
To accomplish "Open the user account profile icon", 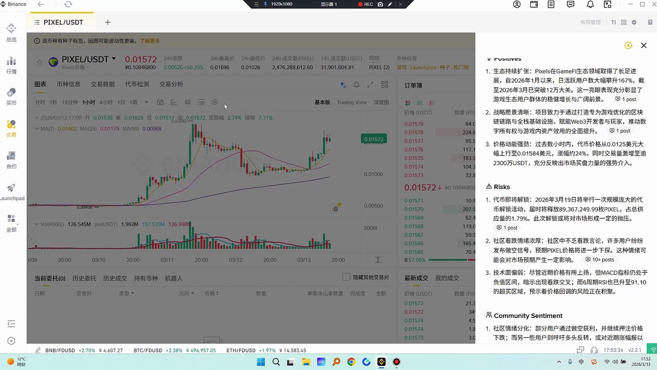I will 517,4.
